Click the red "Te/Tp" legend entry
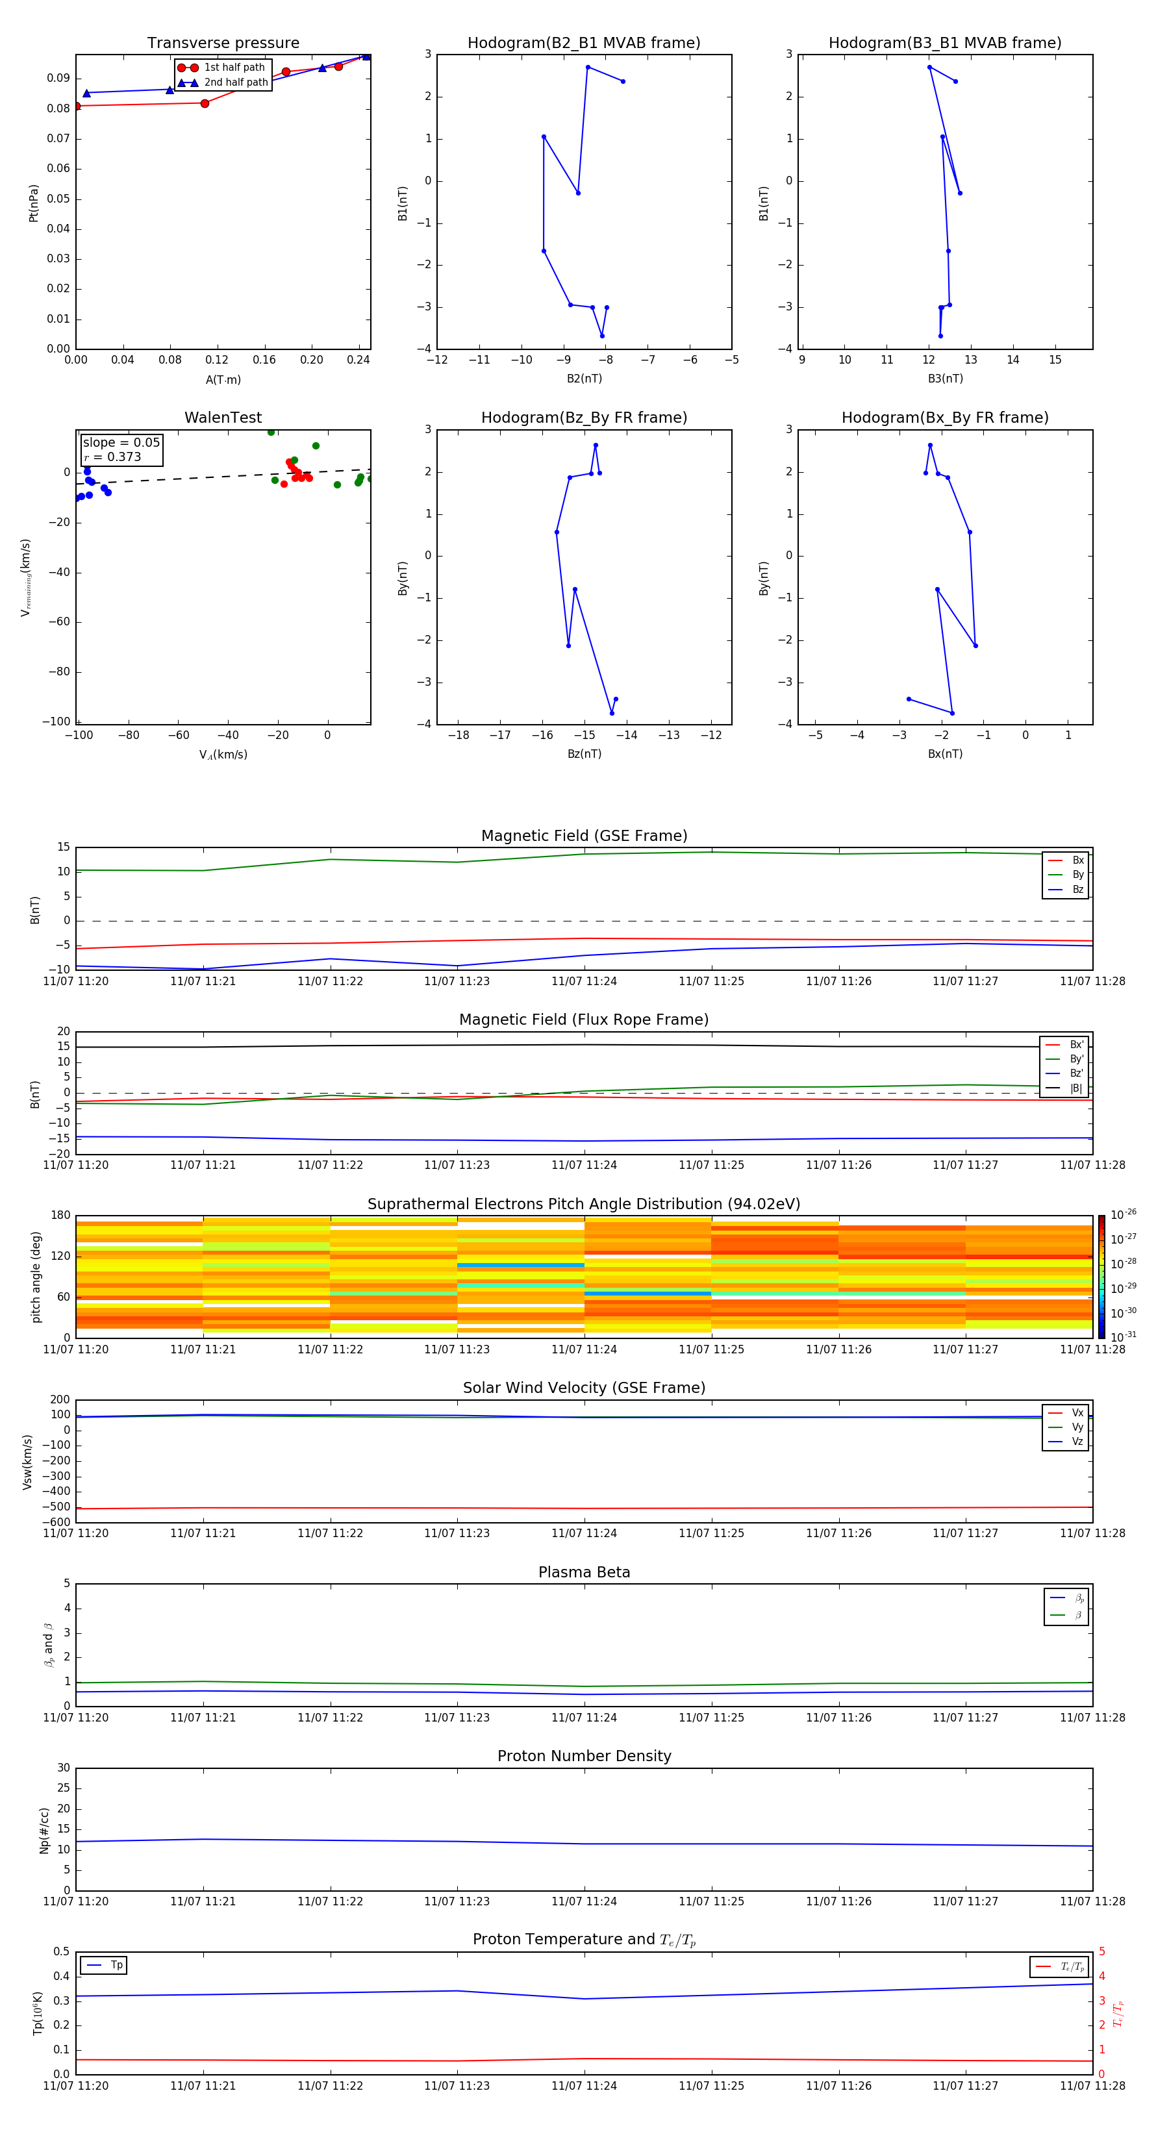The image size is (1169, 2143). tap(1060, 1968)
